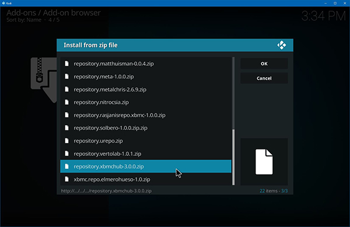Click the Cancel button

click(264, 78)
